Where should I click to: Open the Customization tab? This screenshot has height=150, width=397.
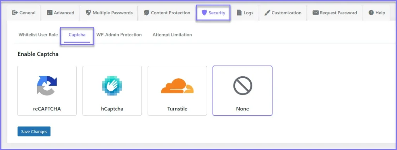(x=283, y=13)
